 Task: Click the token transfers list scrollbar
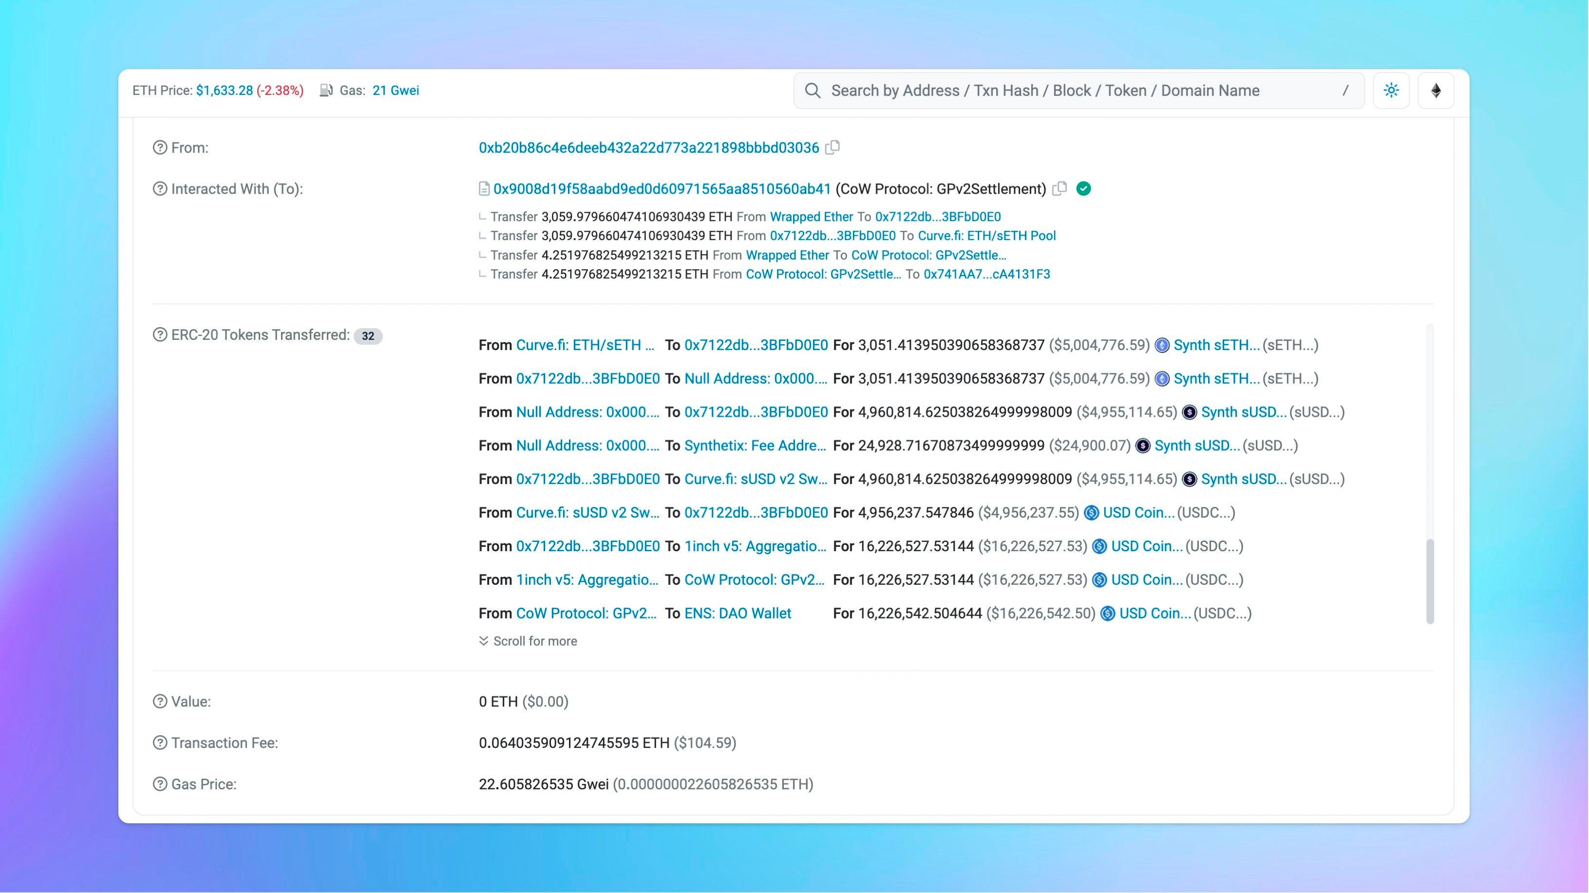1430,580
